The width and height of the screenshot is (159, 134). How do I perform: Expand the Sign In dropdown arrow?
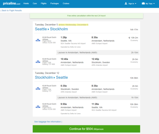coord(136,4)
